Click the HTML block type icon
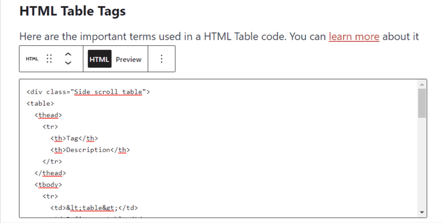 click(32, 59)
